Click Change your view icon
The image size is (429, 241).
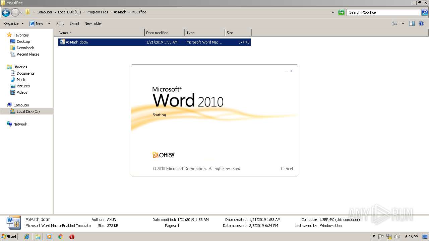(395, 23)
